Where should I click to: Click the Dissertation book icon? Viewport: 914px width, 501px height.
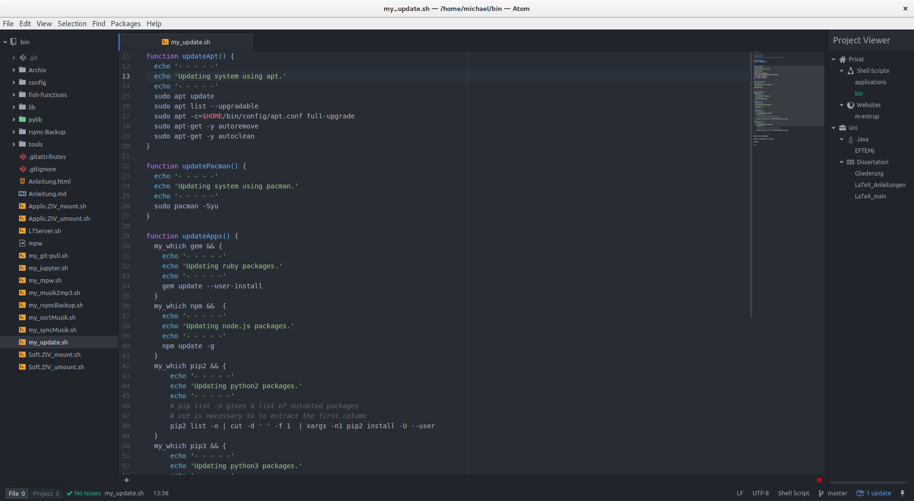[851, 162]
